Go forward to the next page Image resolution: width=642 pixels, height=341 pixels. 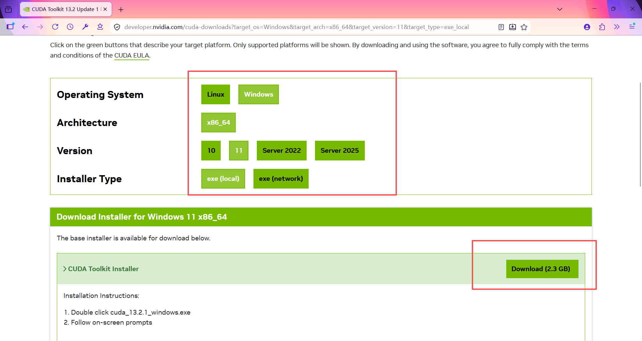[40, 27]
